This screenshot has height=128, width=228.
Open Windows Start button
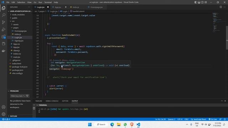(x=90, y=124)
